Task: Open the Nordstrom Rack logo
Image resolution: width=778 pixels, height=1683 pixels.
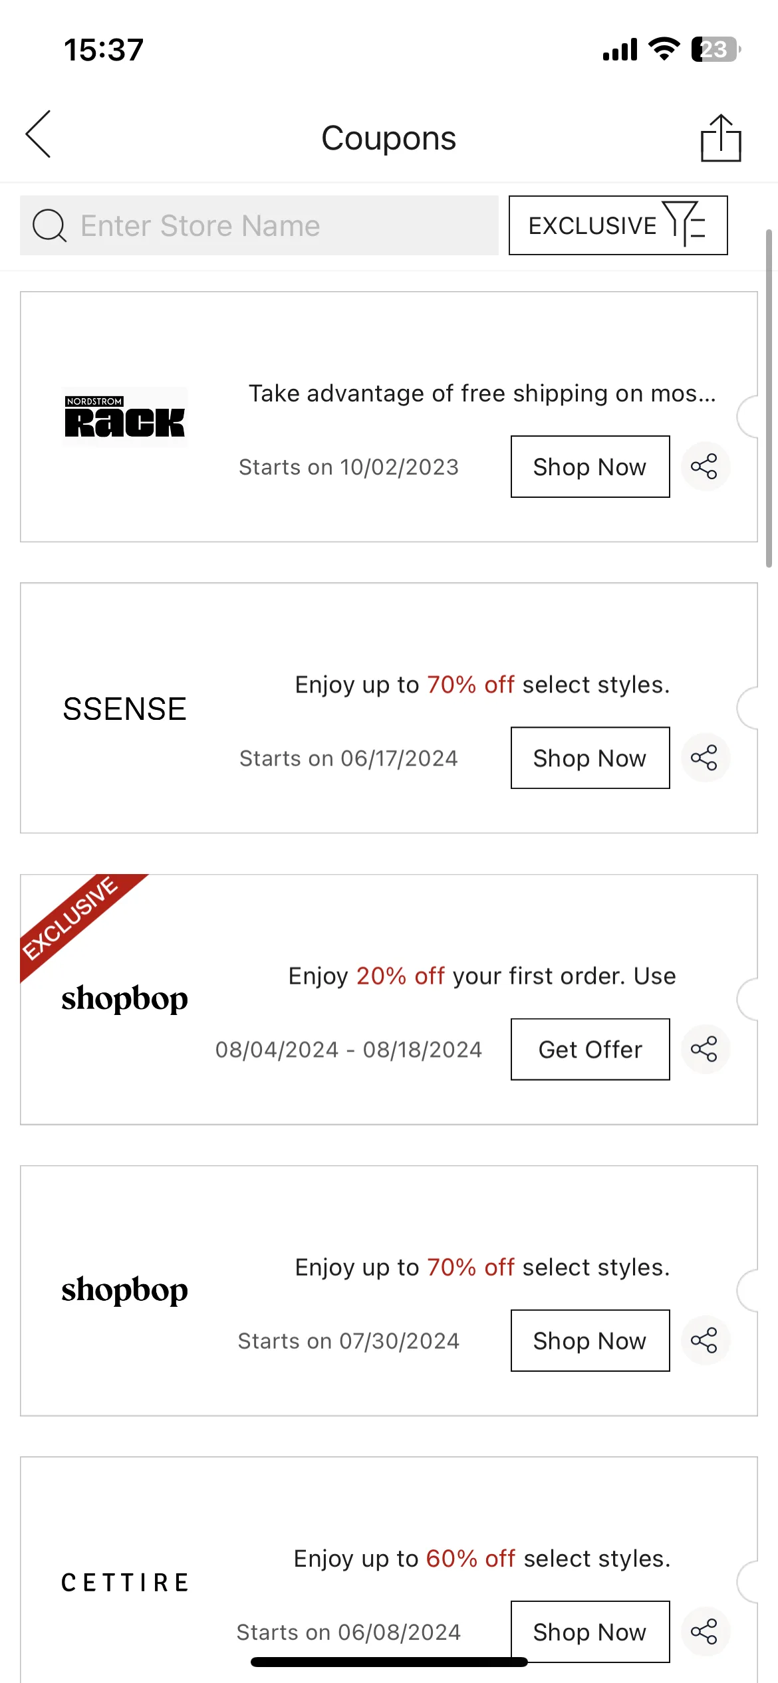Action: coord(124,417)
